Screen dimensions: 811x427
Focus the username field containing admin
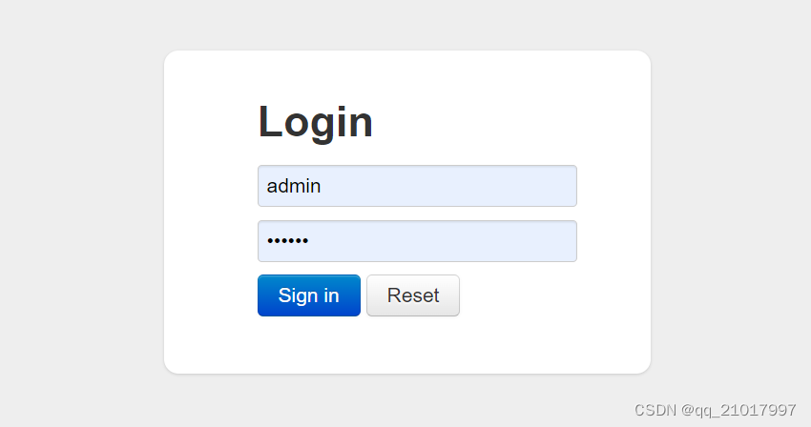click(x=417, y=186)
